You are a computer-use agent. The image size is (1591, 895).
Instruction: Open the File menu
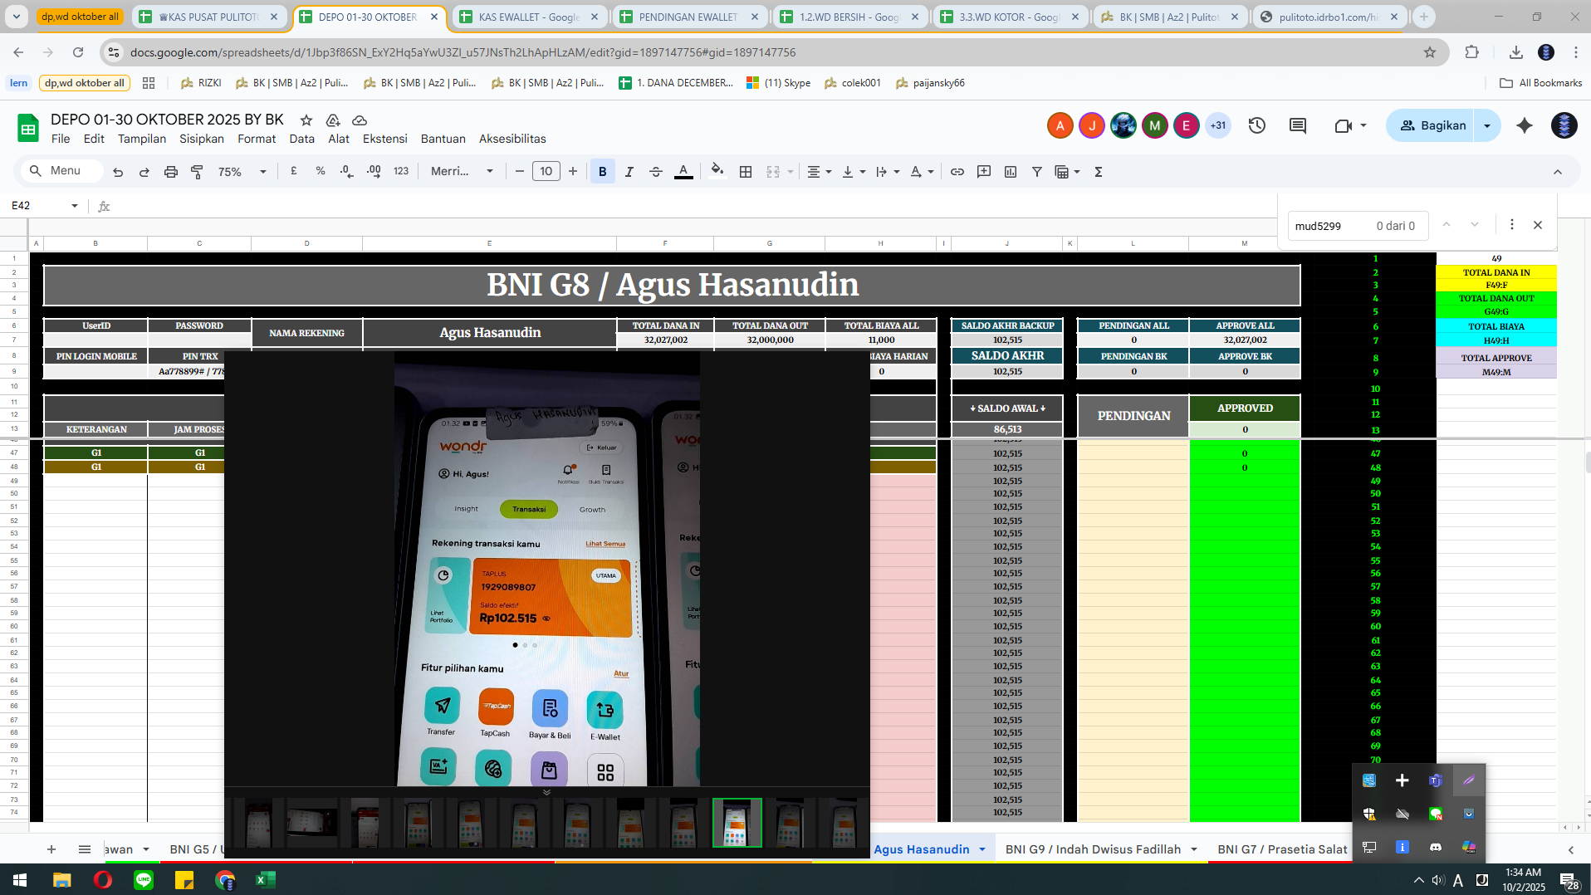[61, 139]
